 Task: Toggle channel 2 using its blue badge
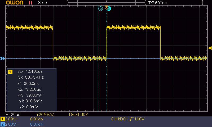tap(2, 124)
